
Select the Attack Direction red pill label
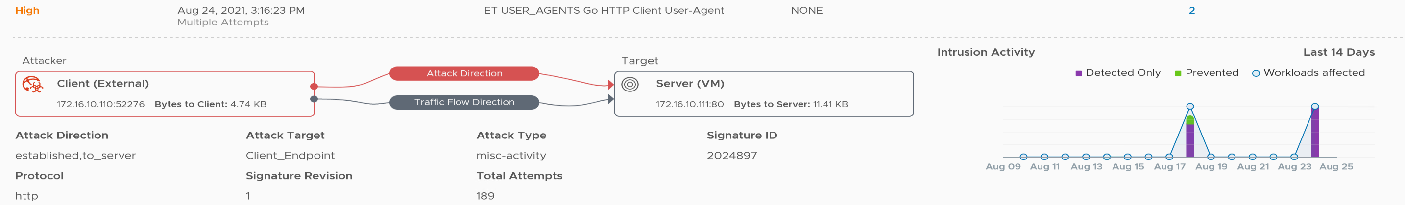(x=464, y=73)
